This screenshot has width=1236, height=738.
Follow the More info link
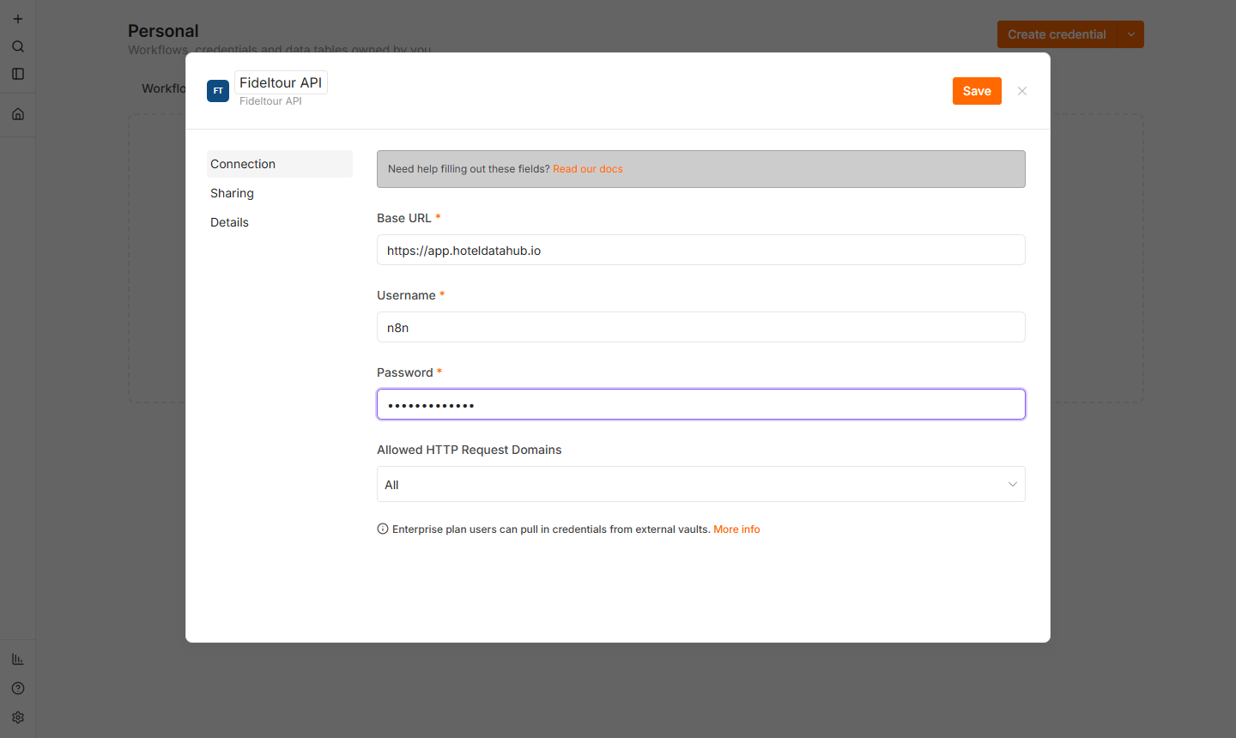click(x=736, y=529)
